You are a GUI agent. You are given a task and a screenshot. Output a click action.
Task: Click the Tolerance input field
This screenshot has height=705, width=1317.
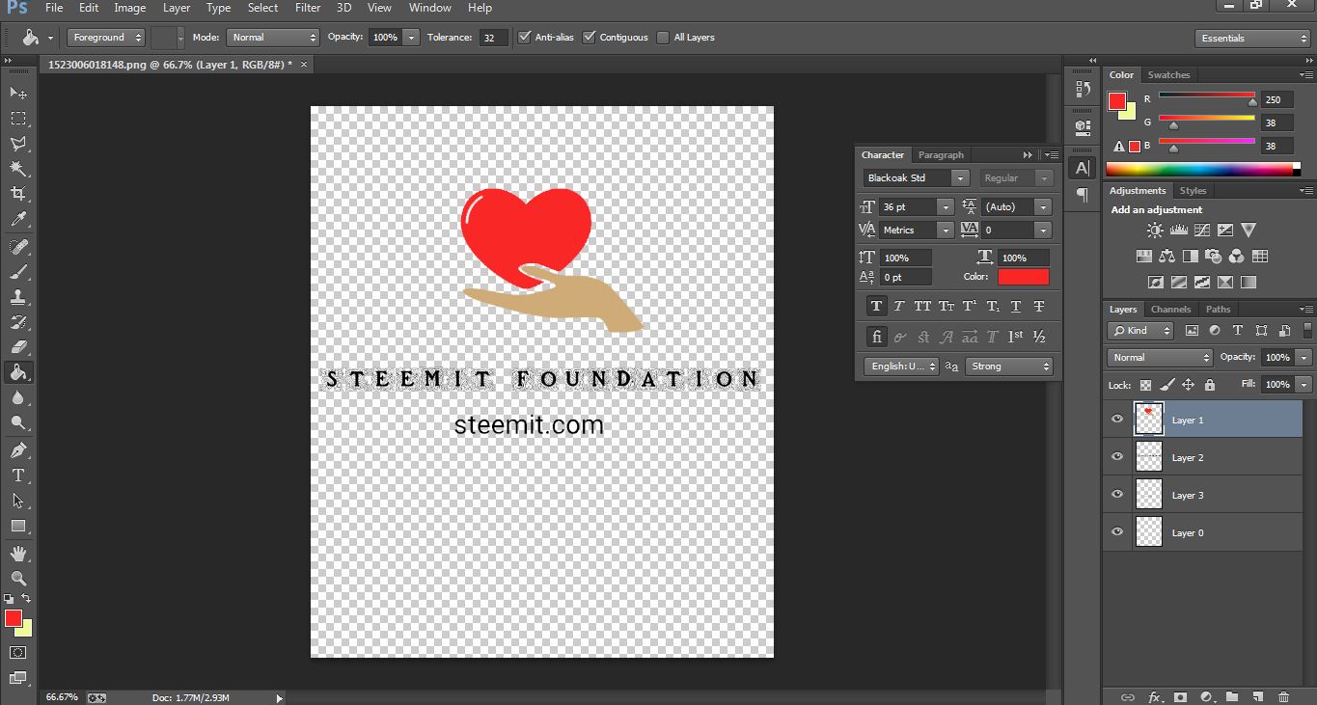pos(493,38)
